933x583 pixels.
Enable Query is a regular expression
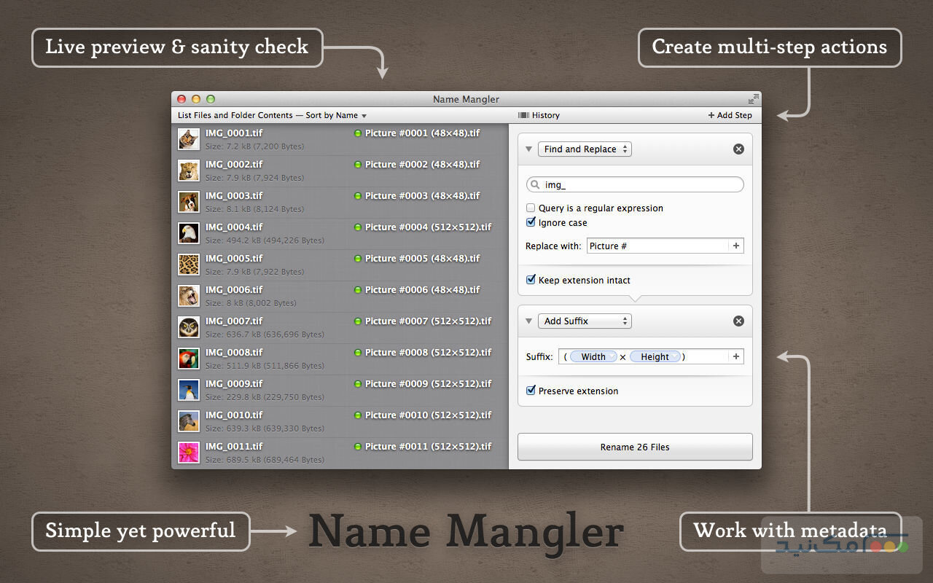pos(531,208)
